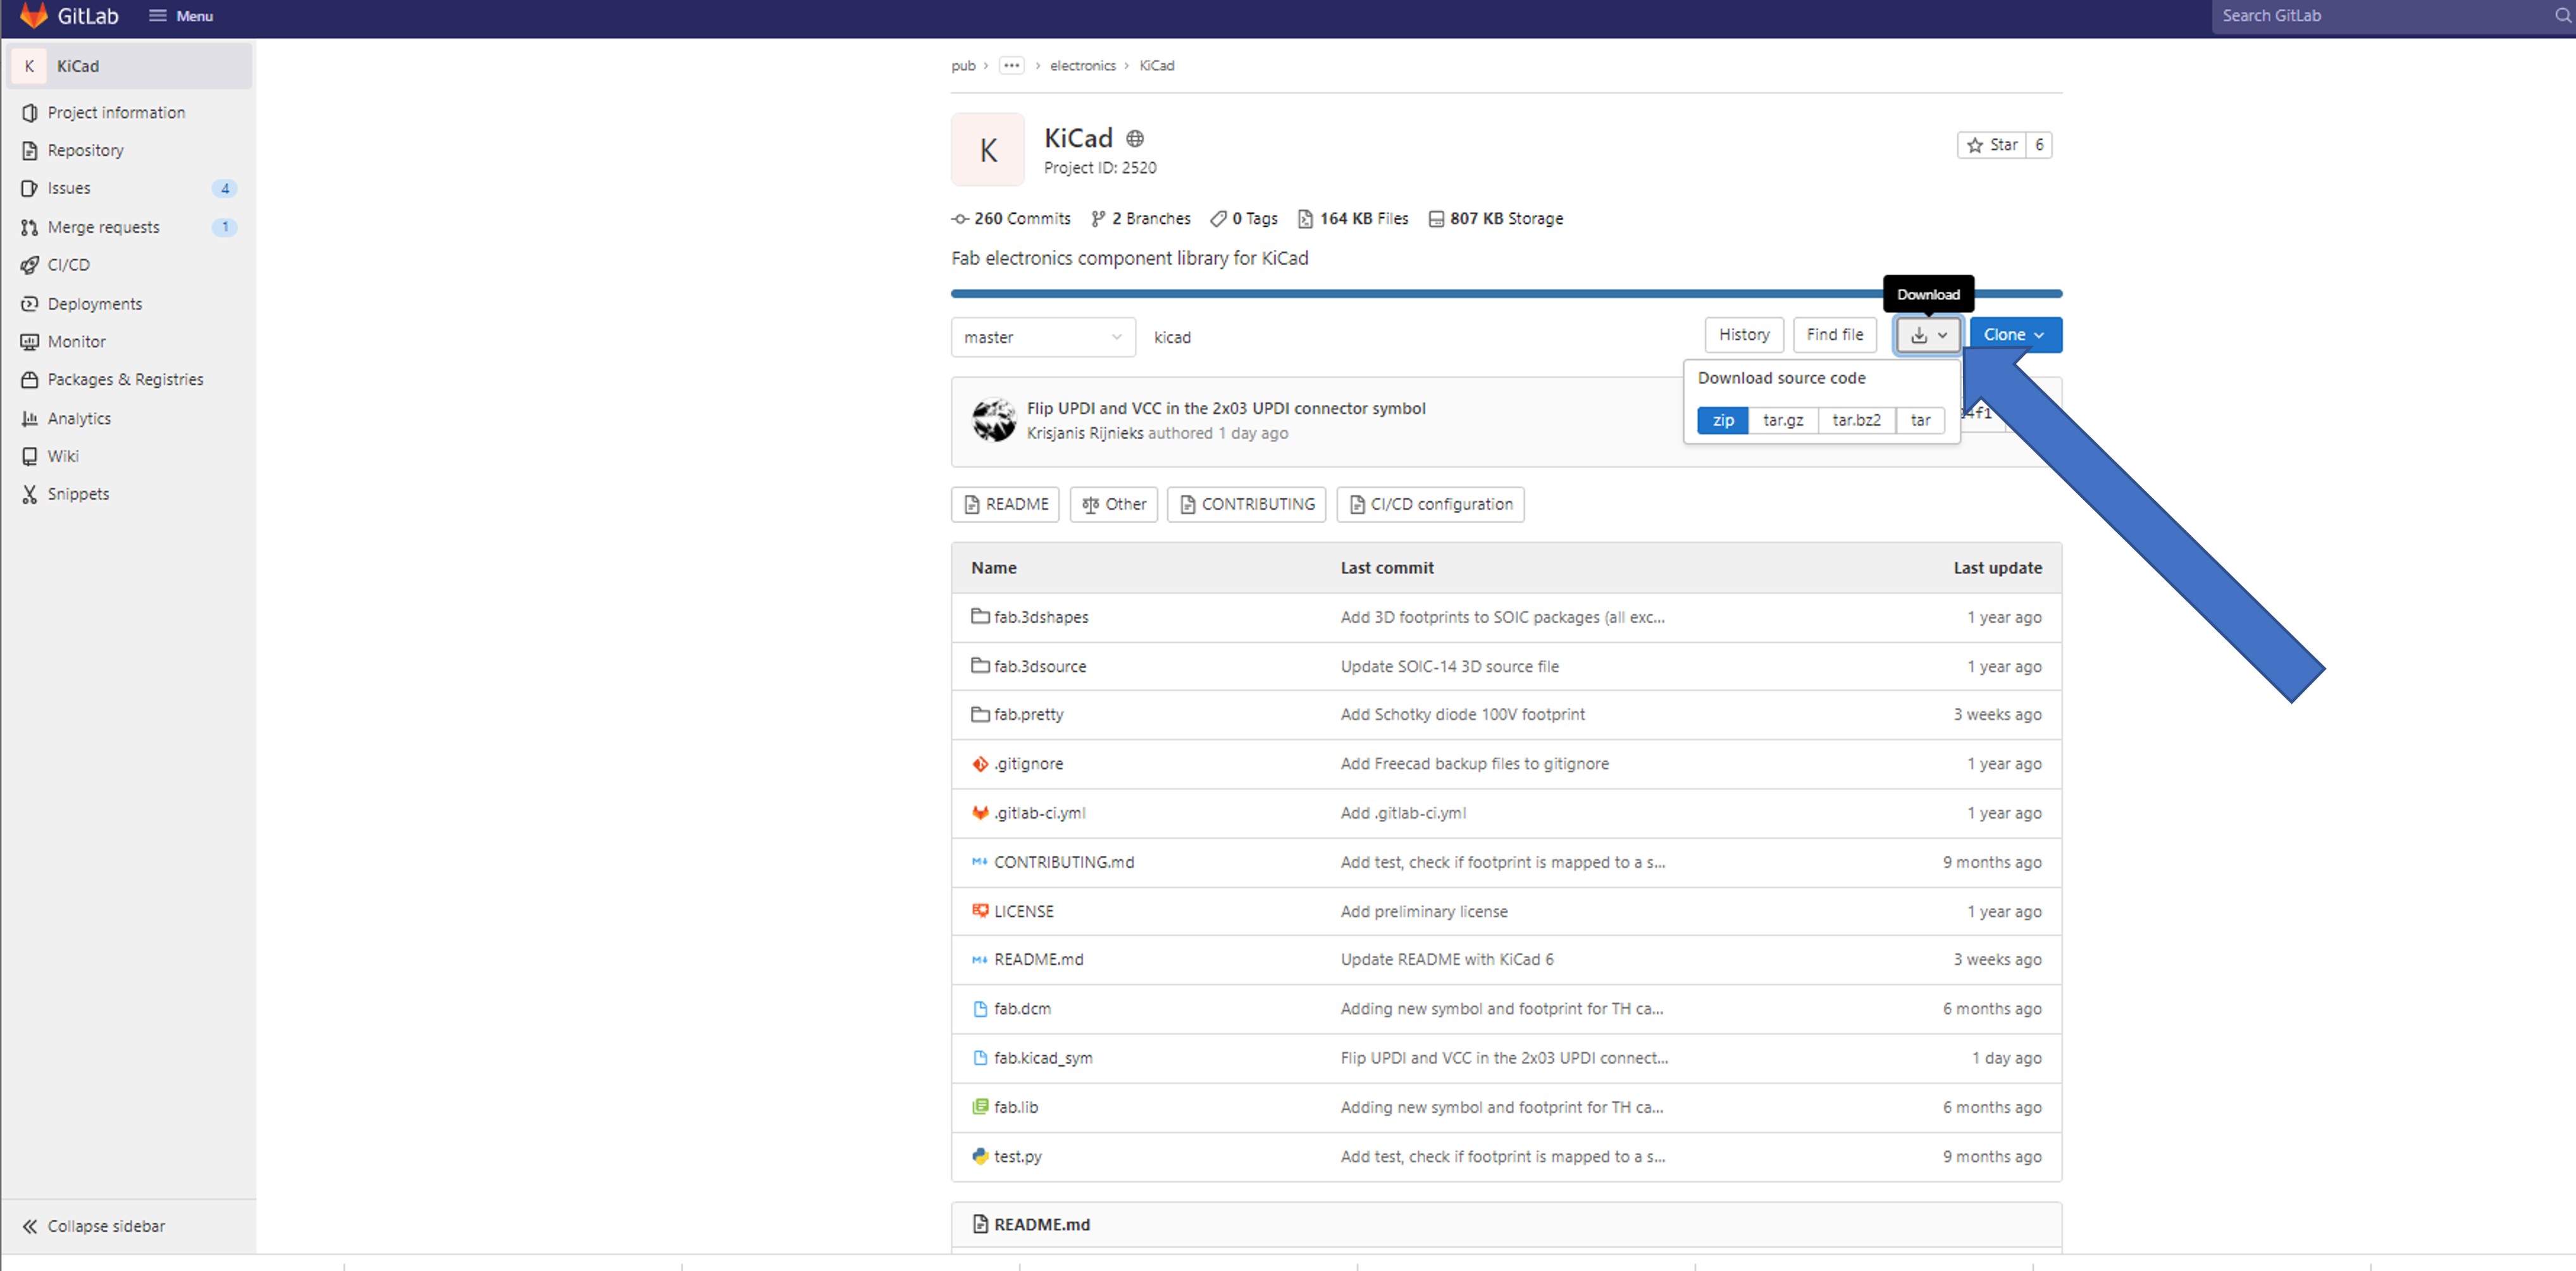
Task: Star the KiCad project
Action: (1992, 145)
